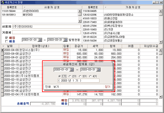This screenshot has width=164, height=113.
Task: Toggle the 매입 checkbox
Action: [7, 38]
